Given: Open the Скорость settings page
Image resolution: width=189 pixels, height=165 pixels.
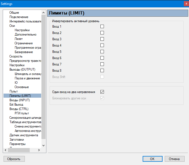Looking at the screenshot, I should tap(16, 56).
